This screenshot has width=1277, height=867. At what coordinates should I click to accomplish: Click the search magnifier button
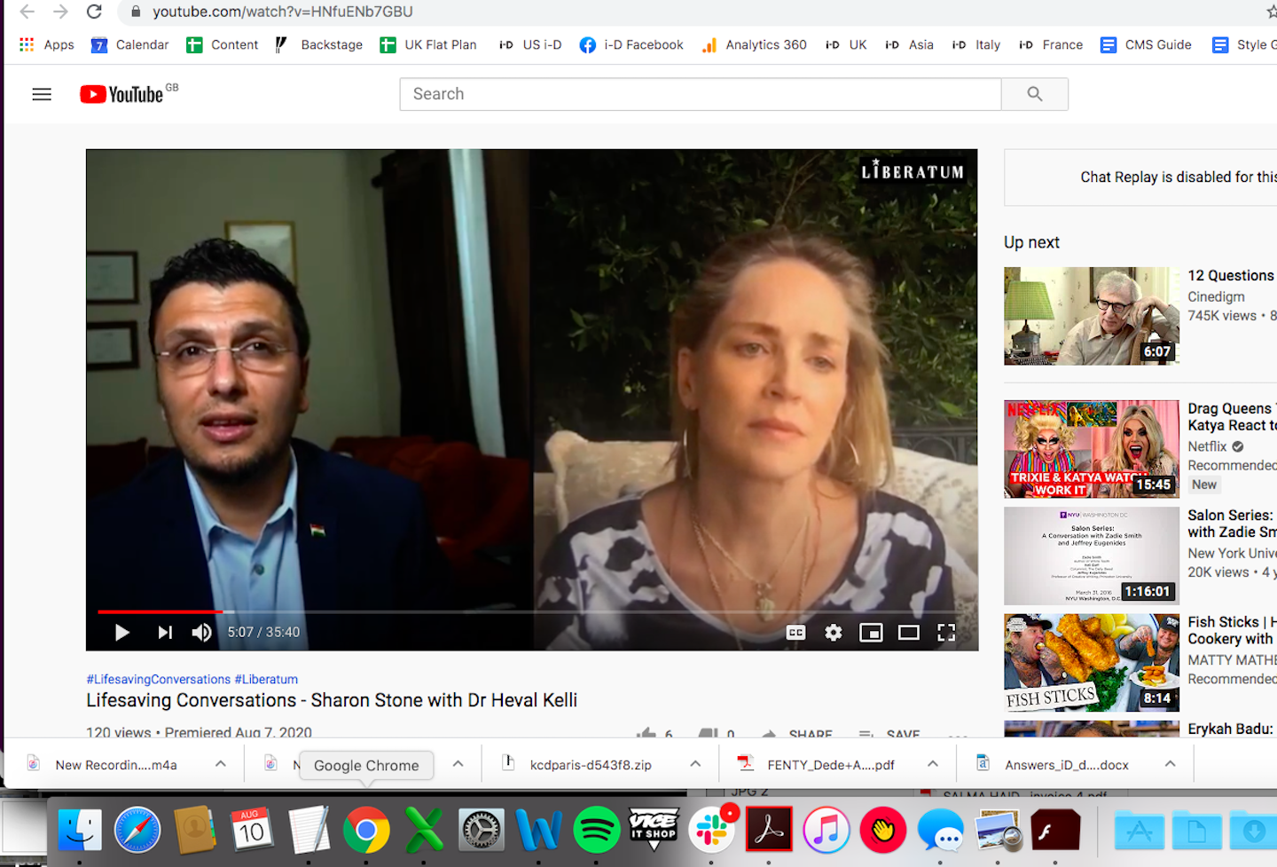(x=1034, y=94)
